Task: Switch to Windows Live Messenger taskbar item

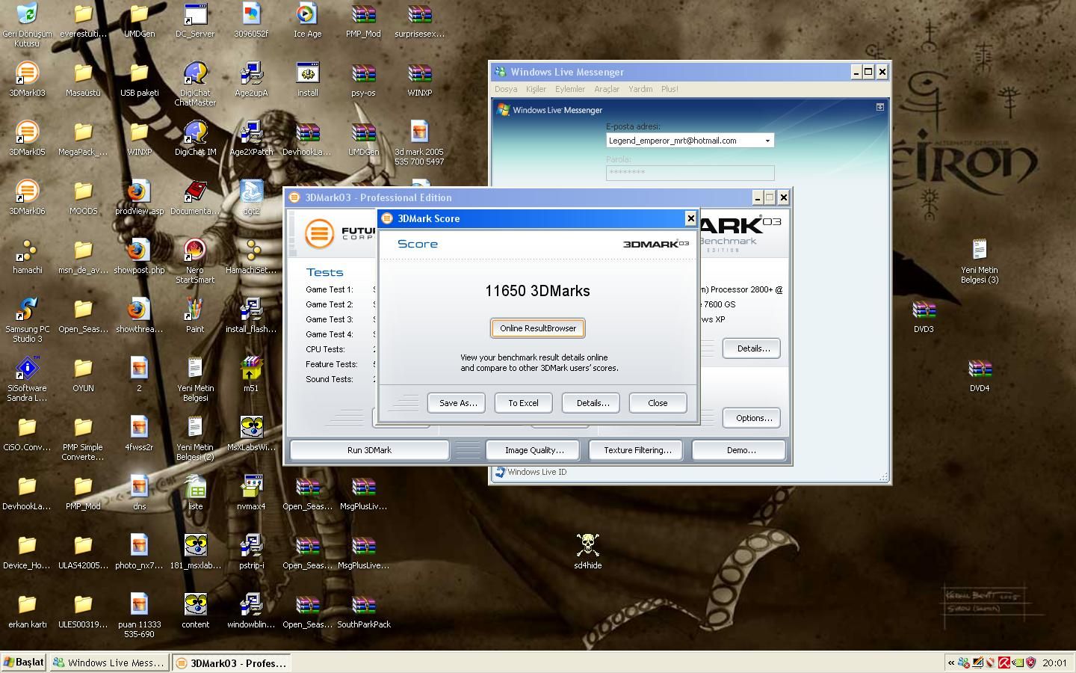Action: click(109, 663)
